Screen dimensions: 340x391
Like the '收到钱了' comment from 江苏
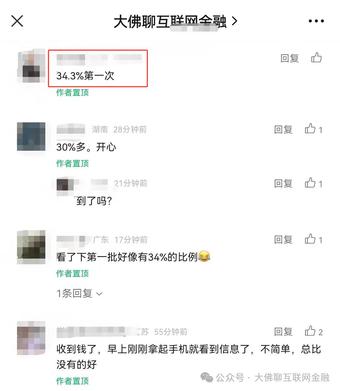point(314,331)
